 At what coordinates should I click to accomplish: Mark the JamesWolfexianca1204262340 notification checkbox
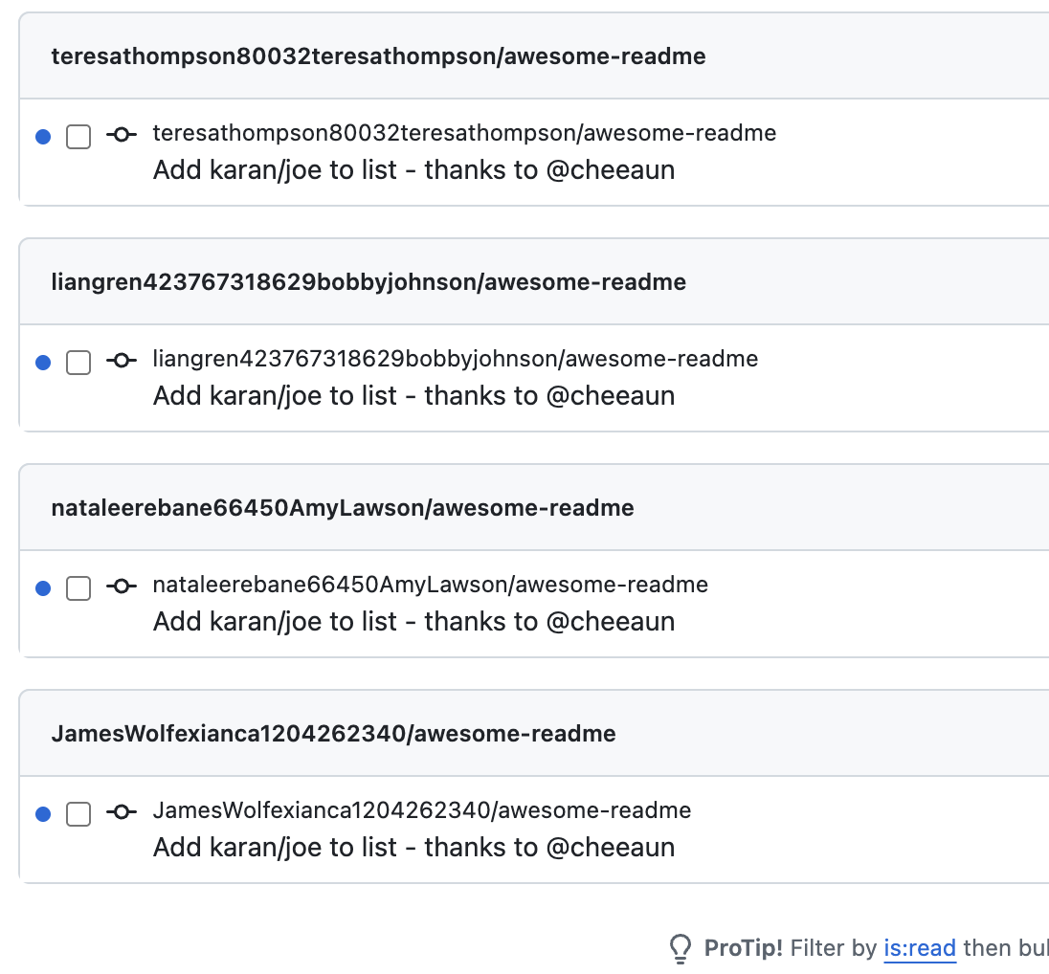(x=78, y=814)
